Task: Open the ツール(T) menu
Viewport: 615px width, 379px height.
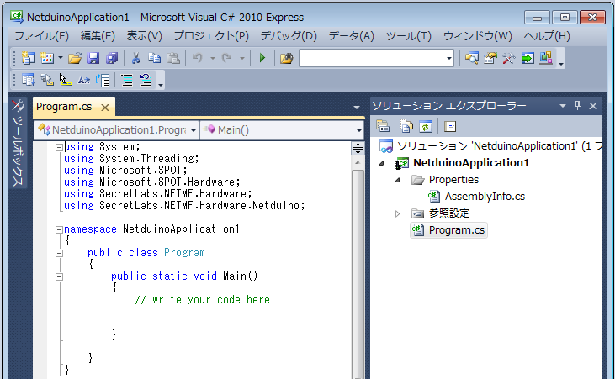Action: pyautogui.click(x=409, y=36)
